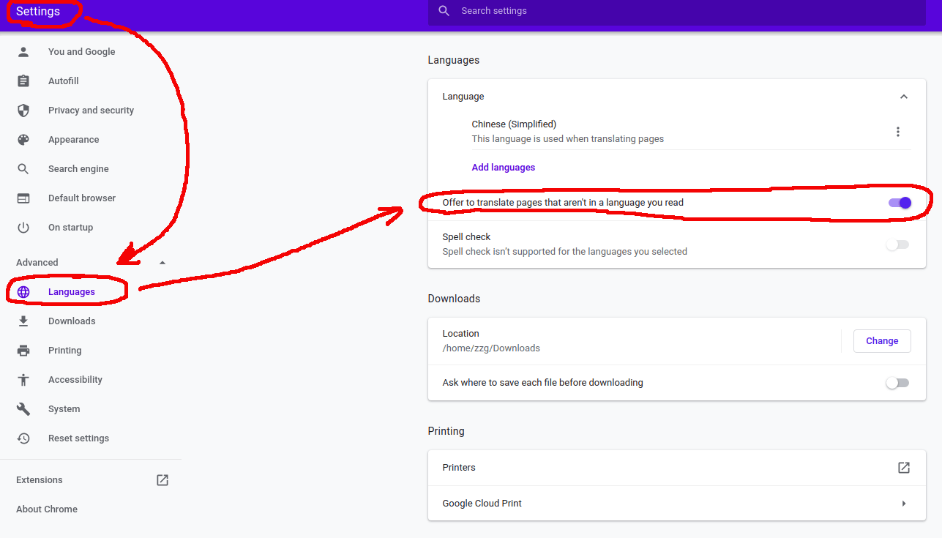Enable the Spell check toggle
This screenshot has height=538, width=942.
[x=897, y=244]
